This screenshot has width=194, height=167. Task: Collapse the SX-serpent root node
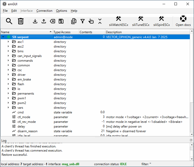(3, 37)
